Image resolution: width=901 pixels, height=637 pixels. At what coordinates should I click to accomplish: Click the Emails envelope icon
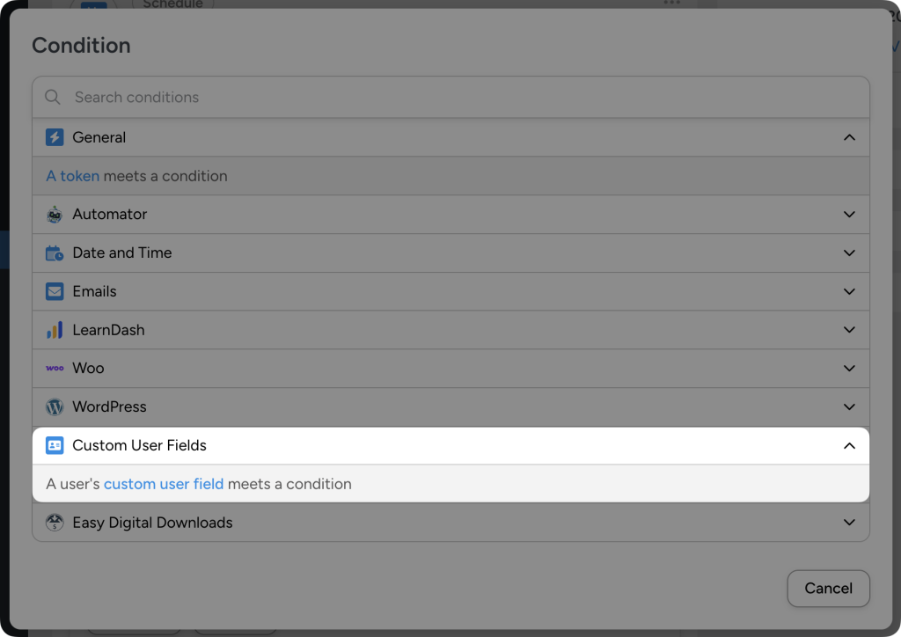click(x=54, y=291)
